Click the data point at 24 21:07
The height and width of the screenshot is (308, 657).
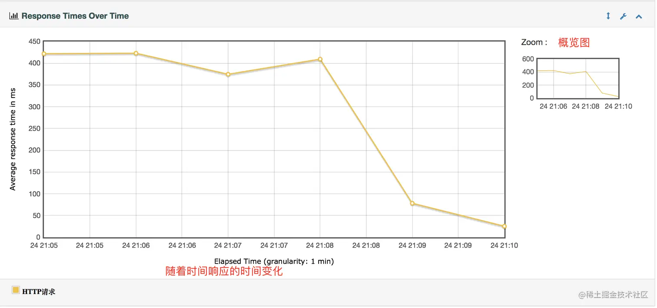pos(228,74)
